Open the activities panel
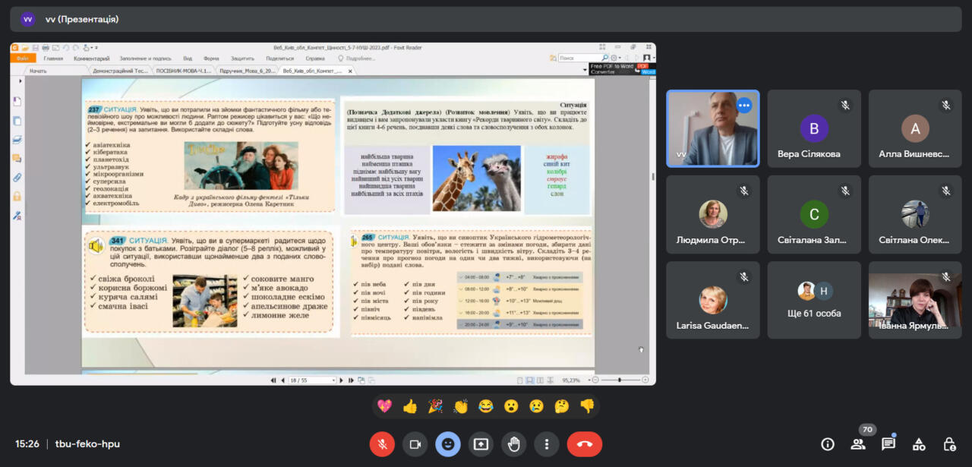Screen dimensions: 972x467 919,444
